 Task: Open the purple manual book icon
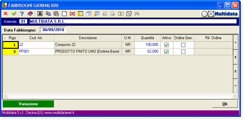click(30, 14)
